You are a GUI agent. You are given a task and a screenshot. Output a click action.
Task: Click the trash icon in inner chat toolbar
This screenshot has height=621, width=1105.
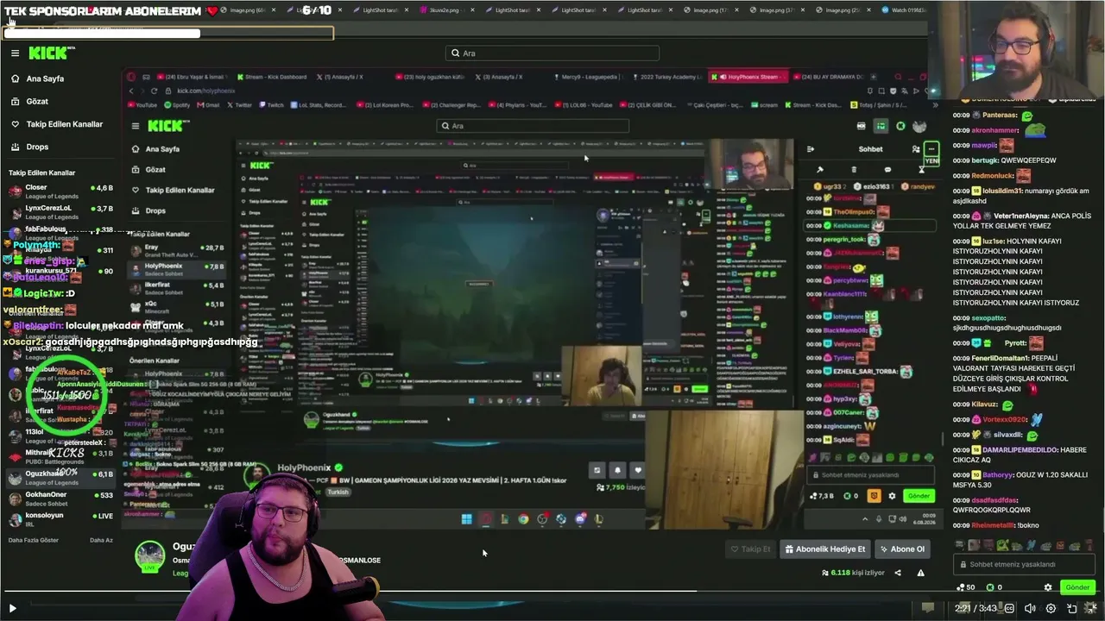(x=854, y=170)
